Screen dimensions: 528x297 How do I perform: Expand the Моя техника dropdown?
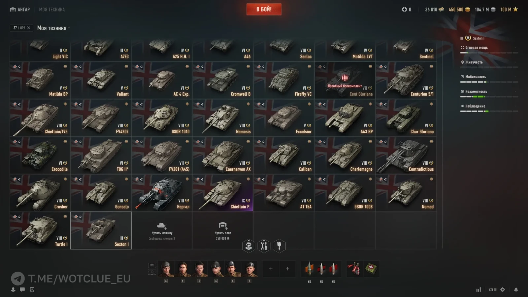click(53, 28)
